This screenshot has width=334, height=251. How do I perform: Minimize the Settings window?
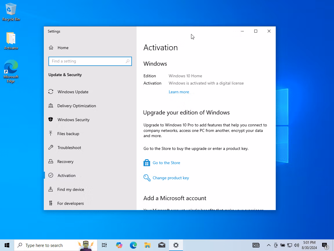click(x=242, y=31)
